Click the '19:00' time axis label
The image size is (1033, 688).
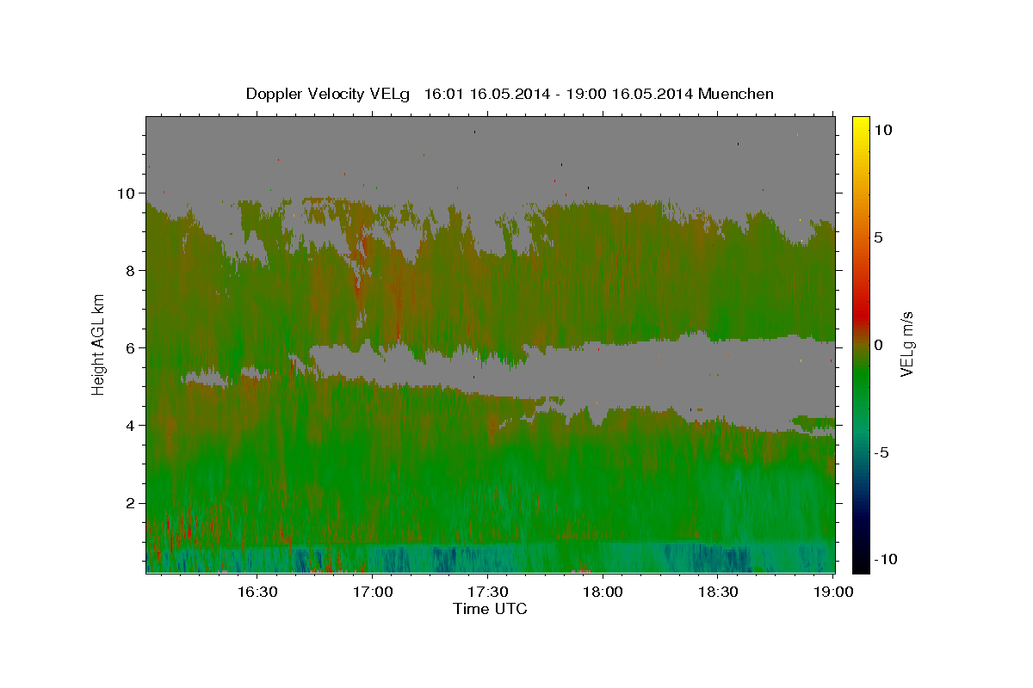(x=834, y=592)
